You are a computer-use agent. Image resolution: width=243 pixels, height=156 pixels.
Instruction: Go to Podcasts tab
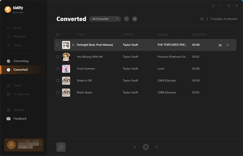click(x=19, y=36)
